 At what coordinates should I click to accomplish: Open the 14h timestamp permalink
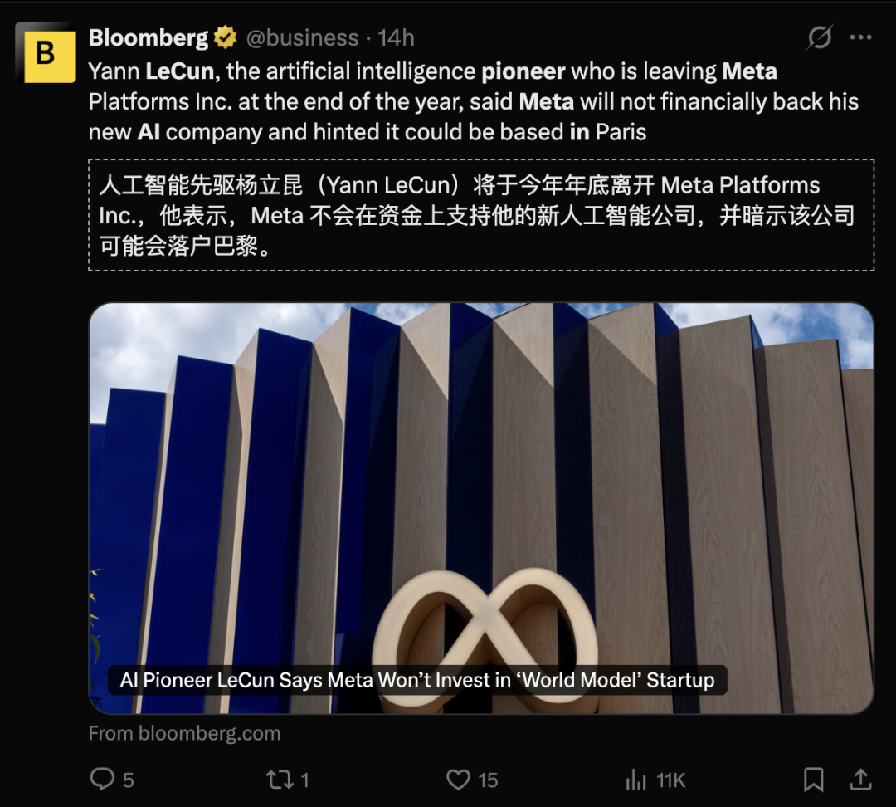(396, 37)
